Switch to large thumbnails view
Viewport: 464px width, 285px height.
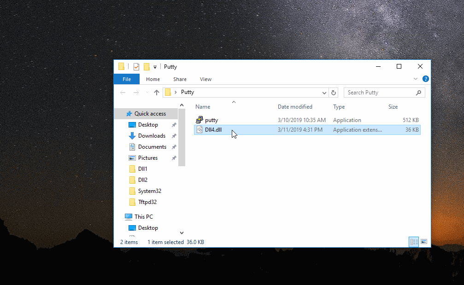424,242
